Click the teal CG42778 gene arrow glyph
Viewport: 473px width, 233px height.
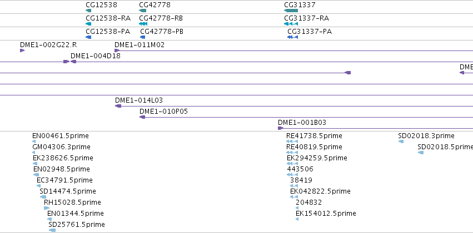pyautogui.click(x=142, y=11)
